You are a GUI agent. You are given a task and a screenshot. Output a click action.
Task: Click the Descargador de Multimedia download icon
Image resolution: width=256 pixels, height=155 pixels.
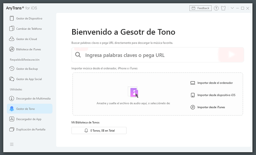click(x=12, y=99)
